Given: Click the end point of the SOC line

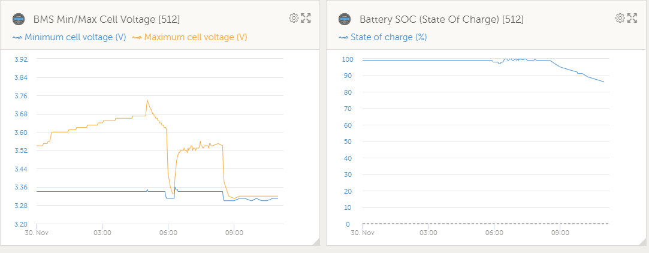Looking at the screenshot, I should pyautogui.click(x=604, y=82).
